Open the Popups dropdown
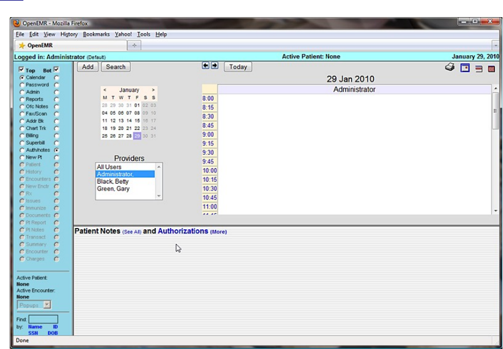The height and width of the screenshot is (349, 503). [x=34, y=305]
